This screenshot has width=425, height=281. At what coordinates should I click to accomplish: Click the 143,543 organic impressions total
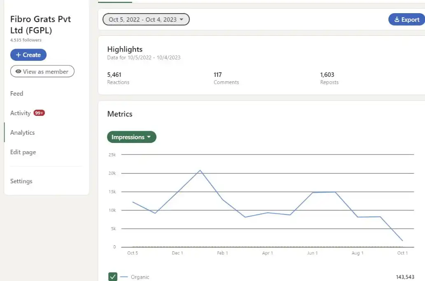coord(405,277)
